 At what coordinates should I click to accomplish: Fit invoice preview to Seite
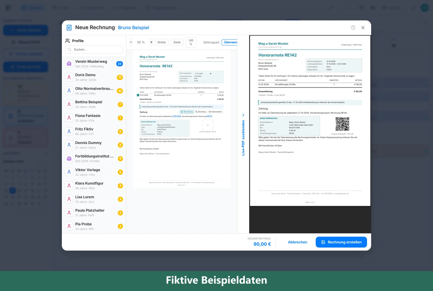point(177,42)
